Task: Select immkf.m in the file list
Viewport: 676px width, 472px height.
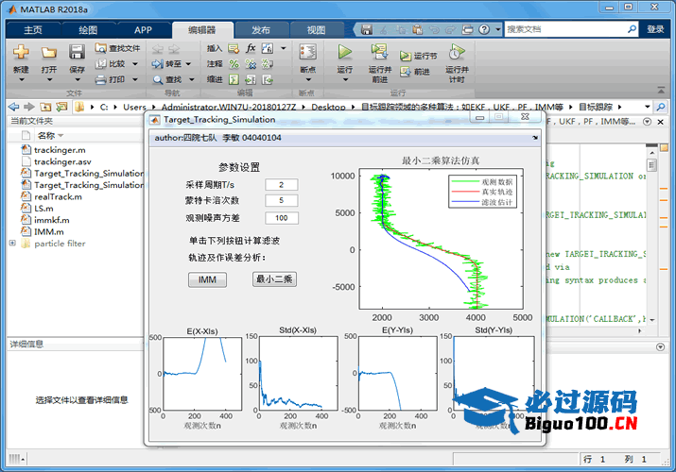Action: (52, 220)
